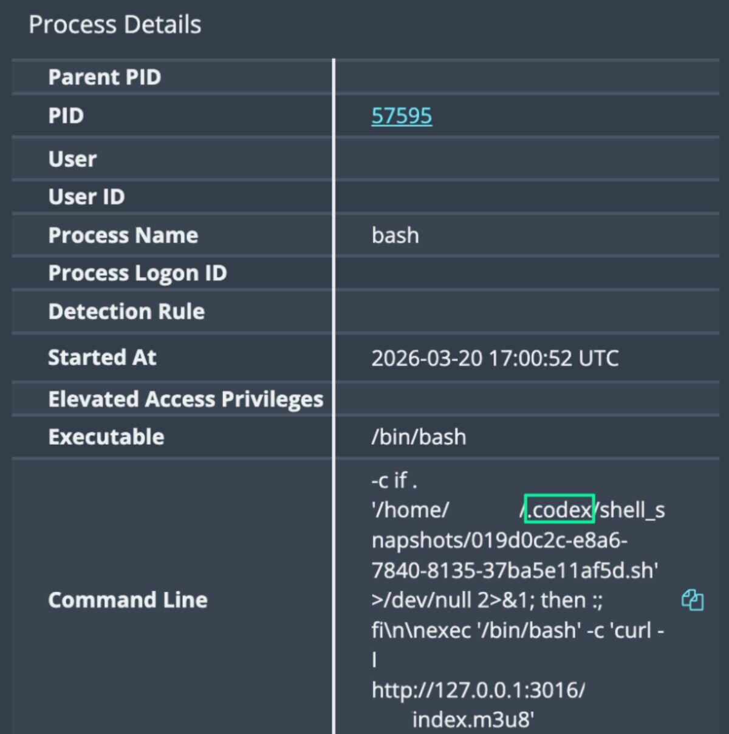
Task: Click the bash process name value
Action: tap(395, 235)
